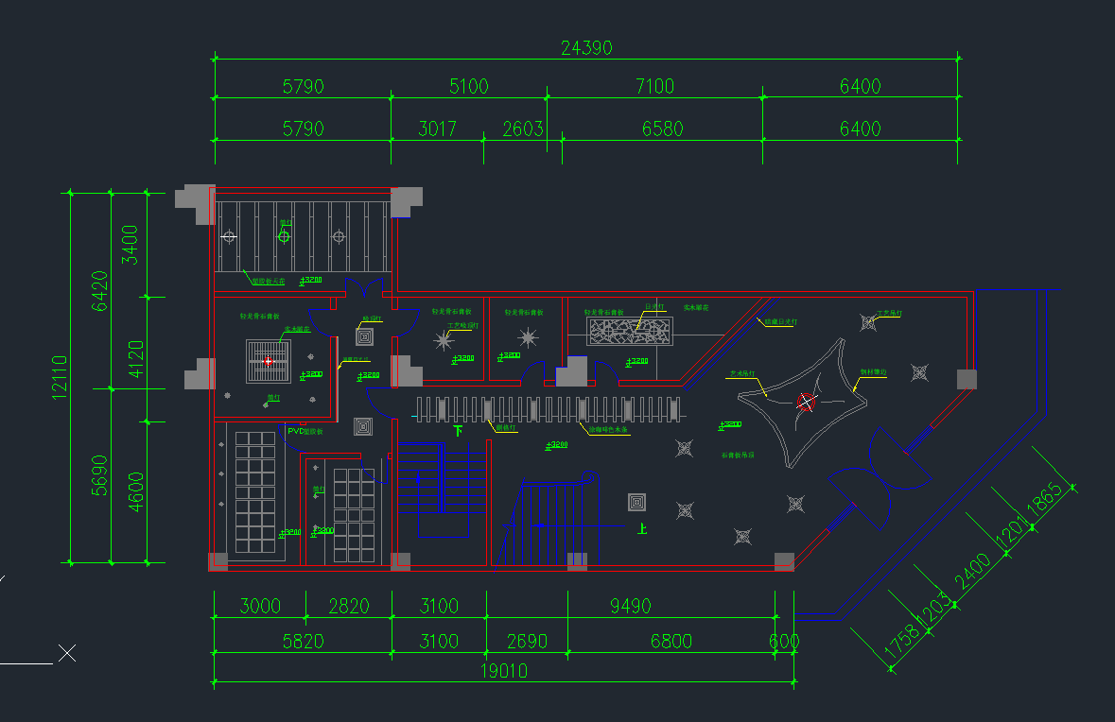This screenshot has height=722, width=1115.
Task: Select the vertical 12110 dimension text
Action: coord(60,378)
